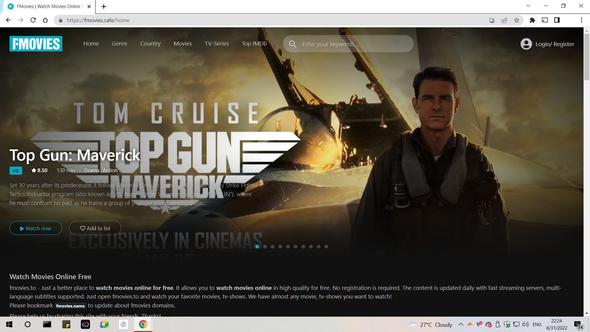Expand the hidden tray icons chevron
The height and width of the screenshot is (332, 590).
point(461,324)
